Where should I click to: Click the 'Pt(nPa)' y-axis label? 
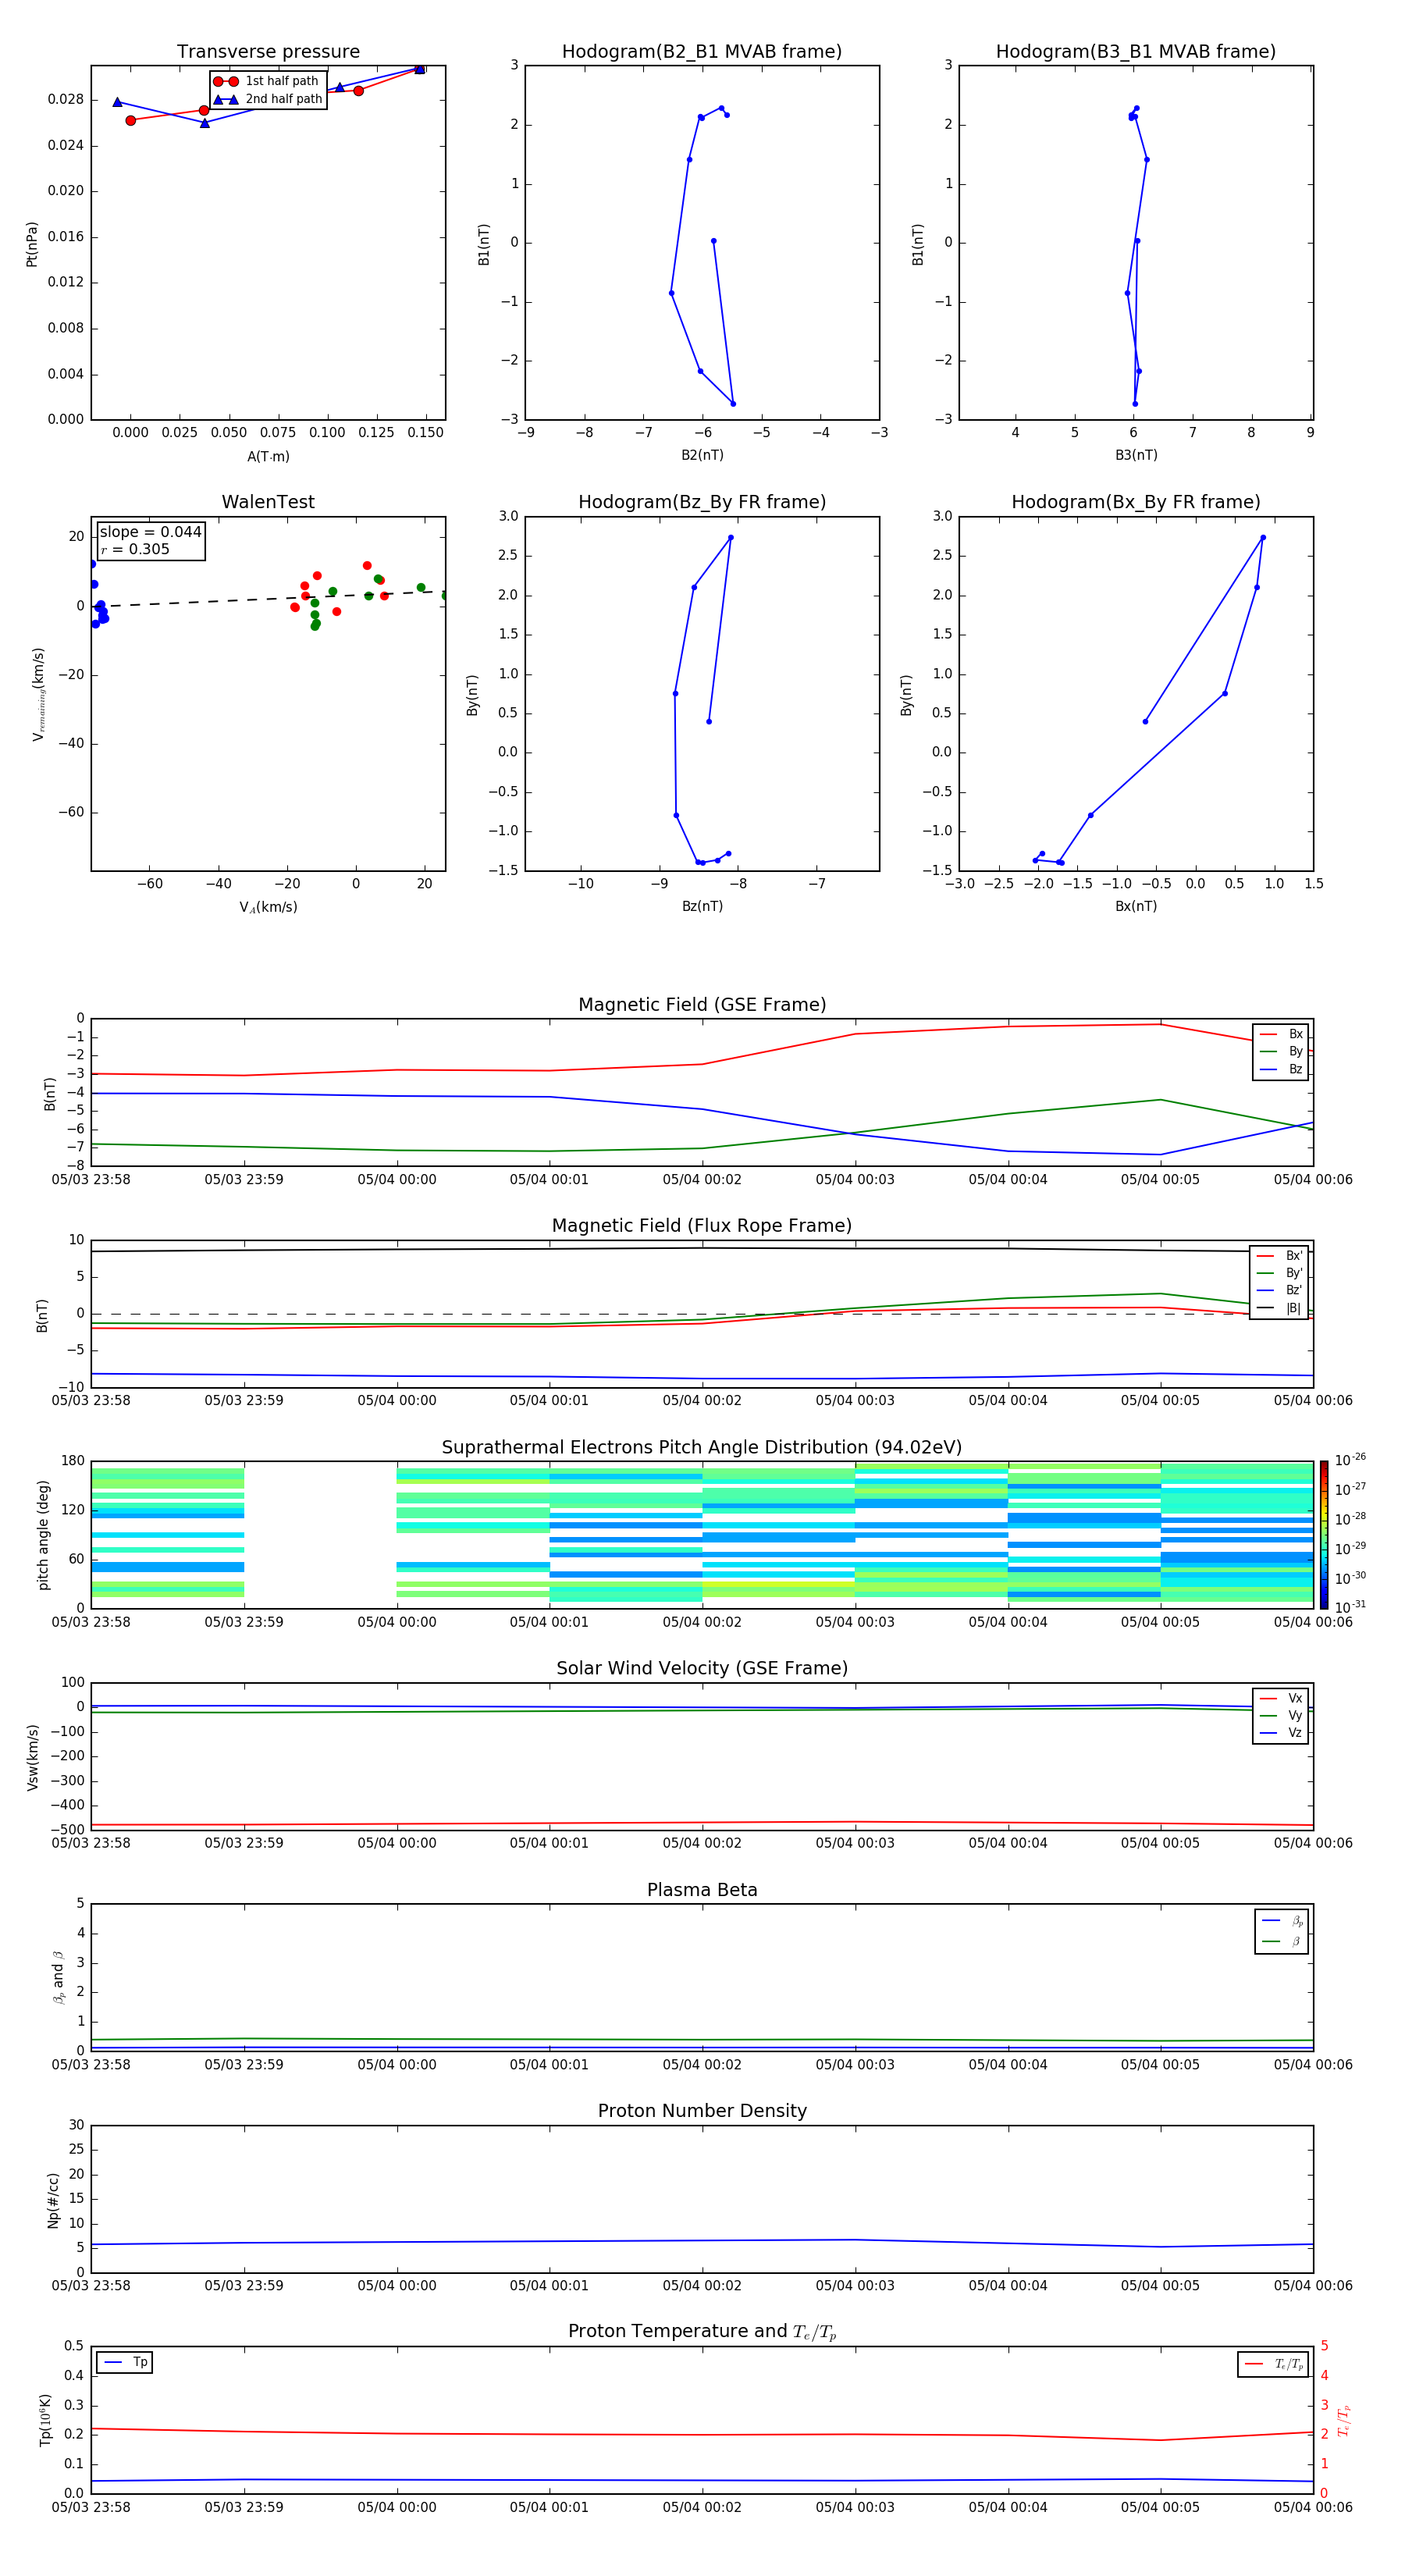click(x=32, y=243)
